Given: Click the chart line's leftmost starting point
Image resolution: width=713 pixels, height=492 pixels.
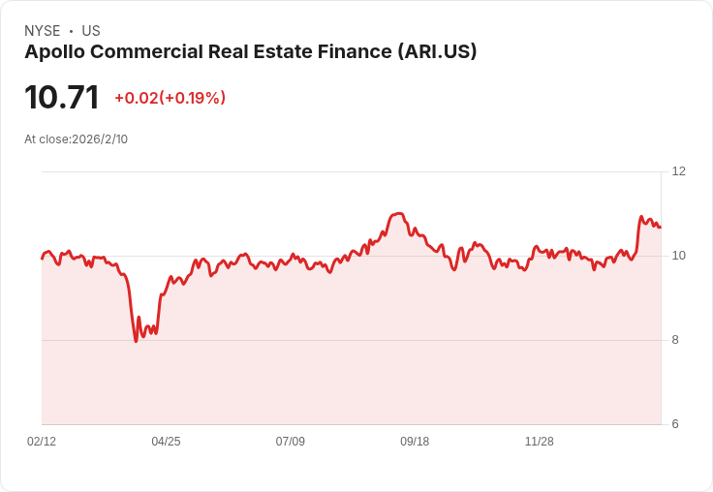Looking at the screenshot, I should point(43,259).
